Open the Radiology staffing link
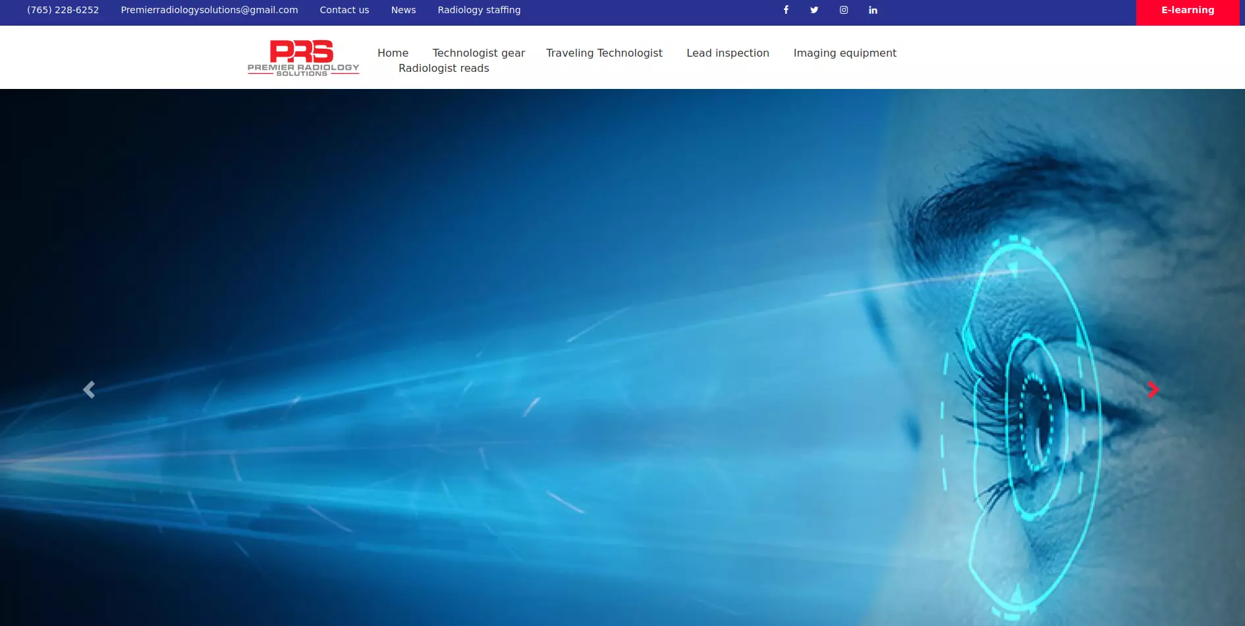 point(479,10)
